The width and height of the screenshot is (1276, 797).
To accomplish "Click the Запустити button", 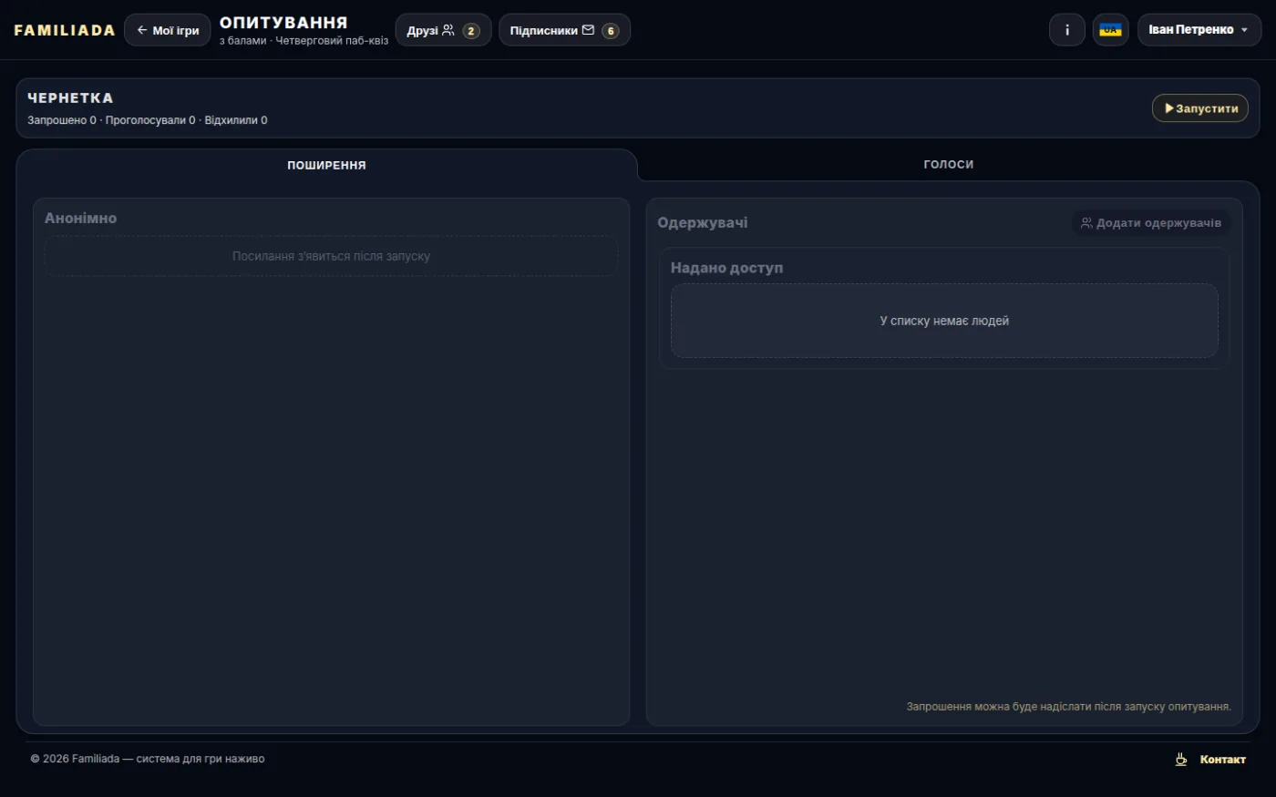I will click(x=1200, y=108).
